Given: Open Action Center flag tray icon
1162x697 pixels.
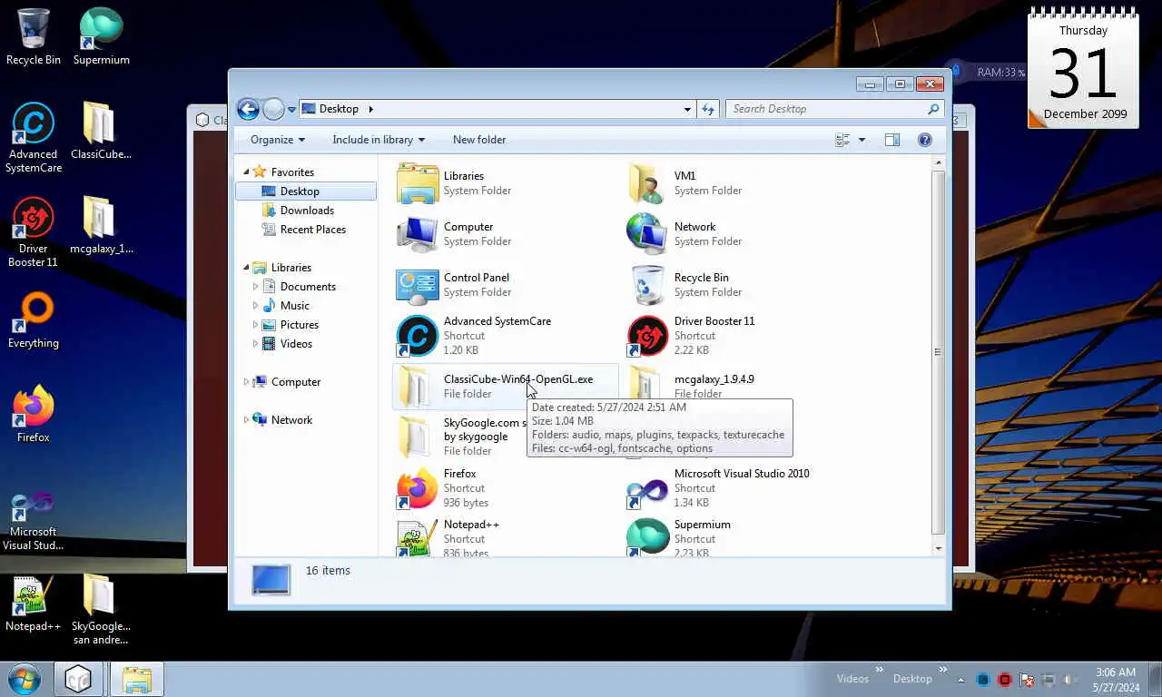Looking at the screenshot, I should [x=1027, y=679].
